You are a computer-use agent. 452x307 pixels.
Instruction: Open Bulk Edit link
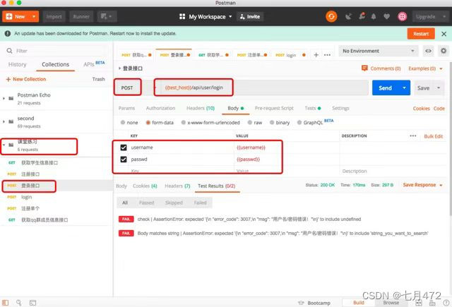coord(433,136)
